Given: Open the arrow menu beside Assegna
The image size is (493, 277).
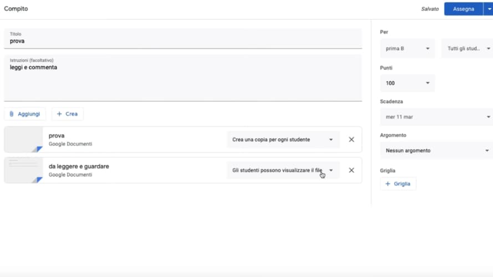Looking at the screenshot, I should point(488,9).
